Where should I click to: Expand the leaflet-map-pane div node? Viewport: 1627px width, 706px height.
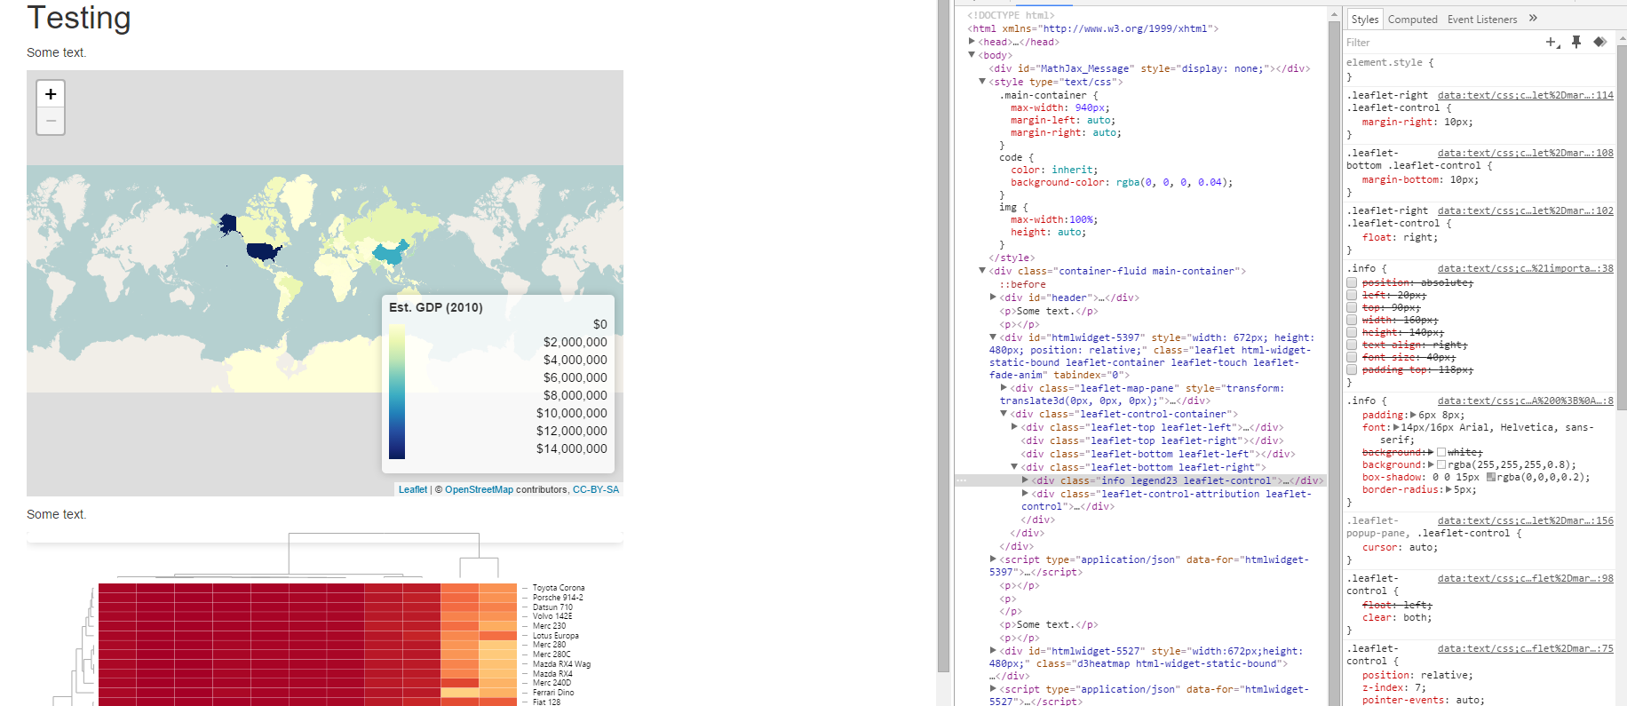pyautogui.click(x=1004, y=388)
